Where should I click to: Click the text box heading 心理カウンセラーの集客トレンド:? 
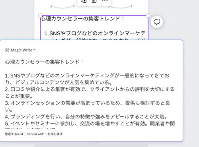pyautogui.click(x=82, y=19)
